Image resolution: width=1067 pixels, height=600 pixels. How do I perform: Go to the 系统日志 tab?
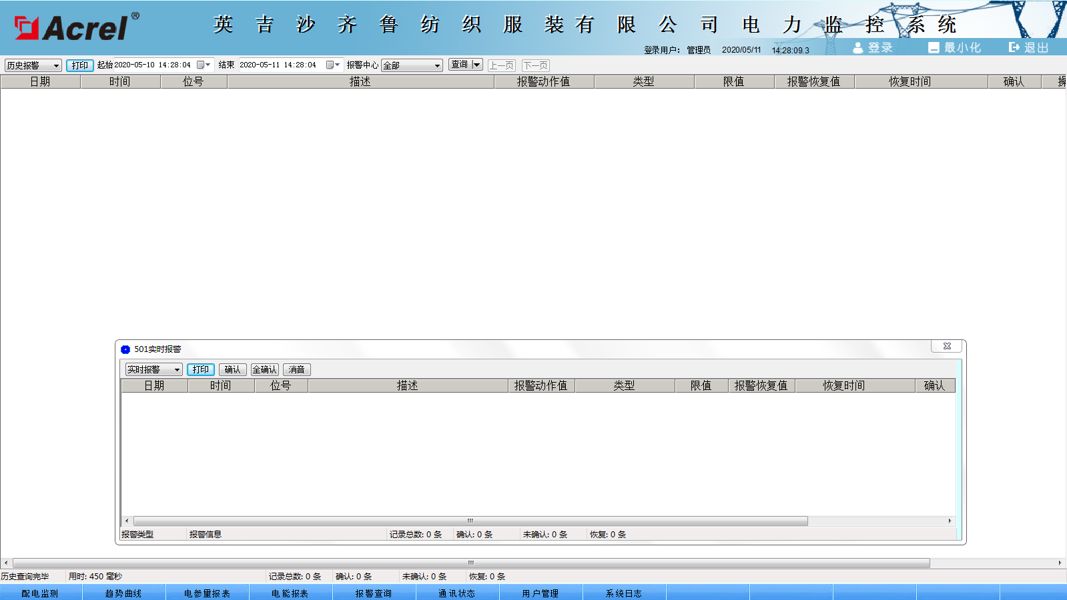[x=624, y=593]
